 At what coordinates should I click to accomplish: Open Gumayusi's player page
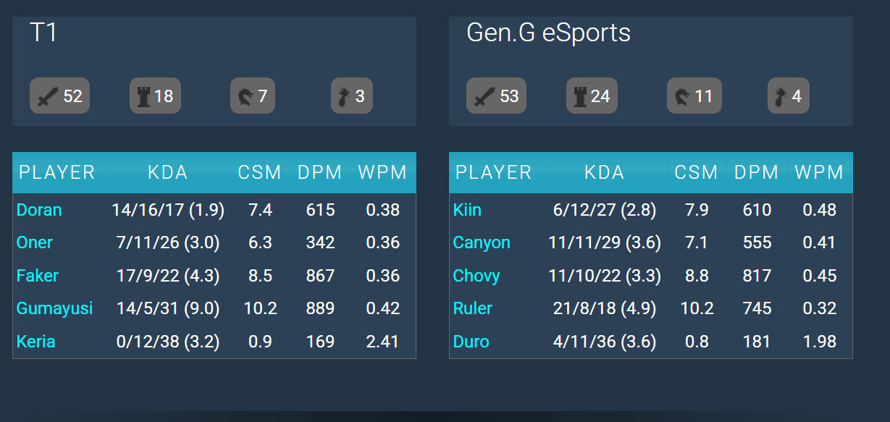[54, 308]
